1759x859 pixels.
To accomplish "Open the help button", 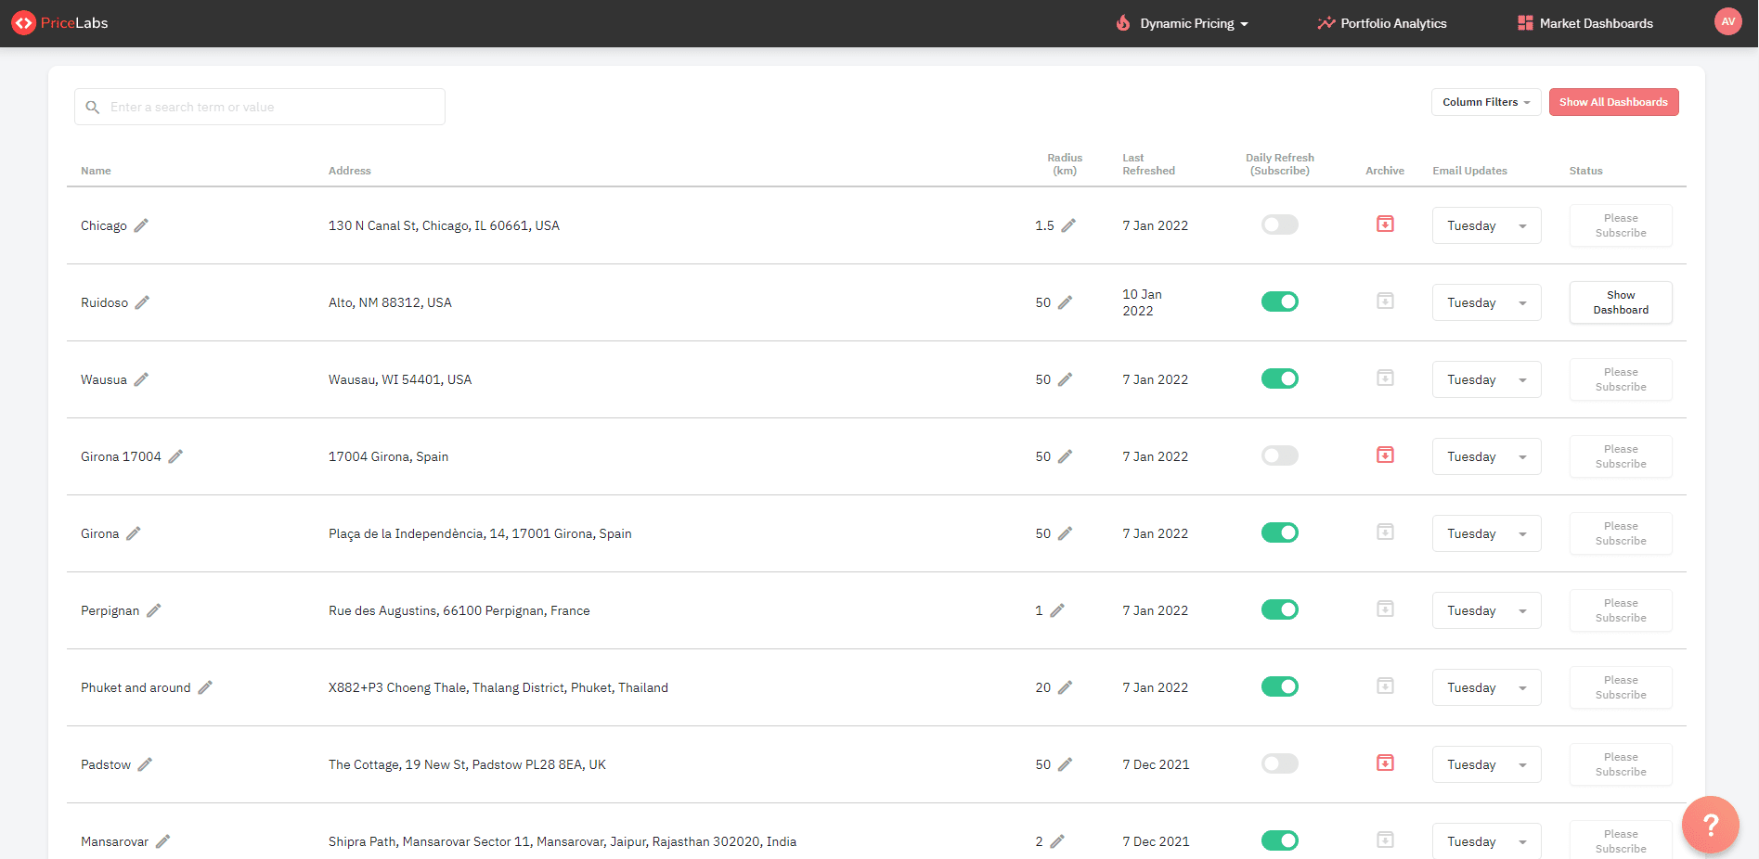I will pyautogui.click(x=1710, y=824).
